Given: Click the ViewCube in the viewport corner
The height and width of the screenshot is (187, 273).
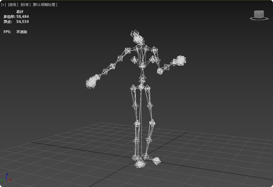Looking at the screenshot, I should point(259,14).
